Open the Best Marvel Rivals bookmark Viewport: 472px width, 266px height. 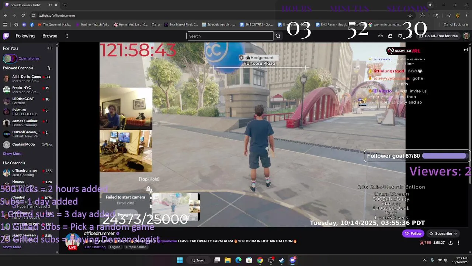click(x=181, y=25)
